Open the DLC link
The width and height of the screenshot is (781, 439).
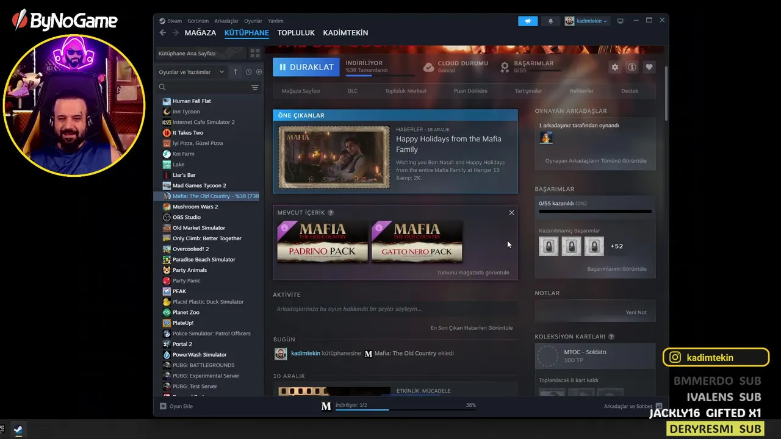353,91
